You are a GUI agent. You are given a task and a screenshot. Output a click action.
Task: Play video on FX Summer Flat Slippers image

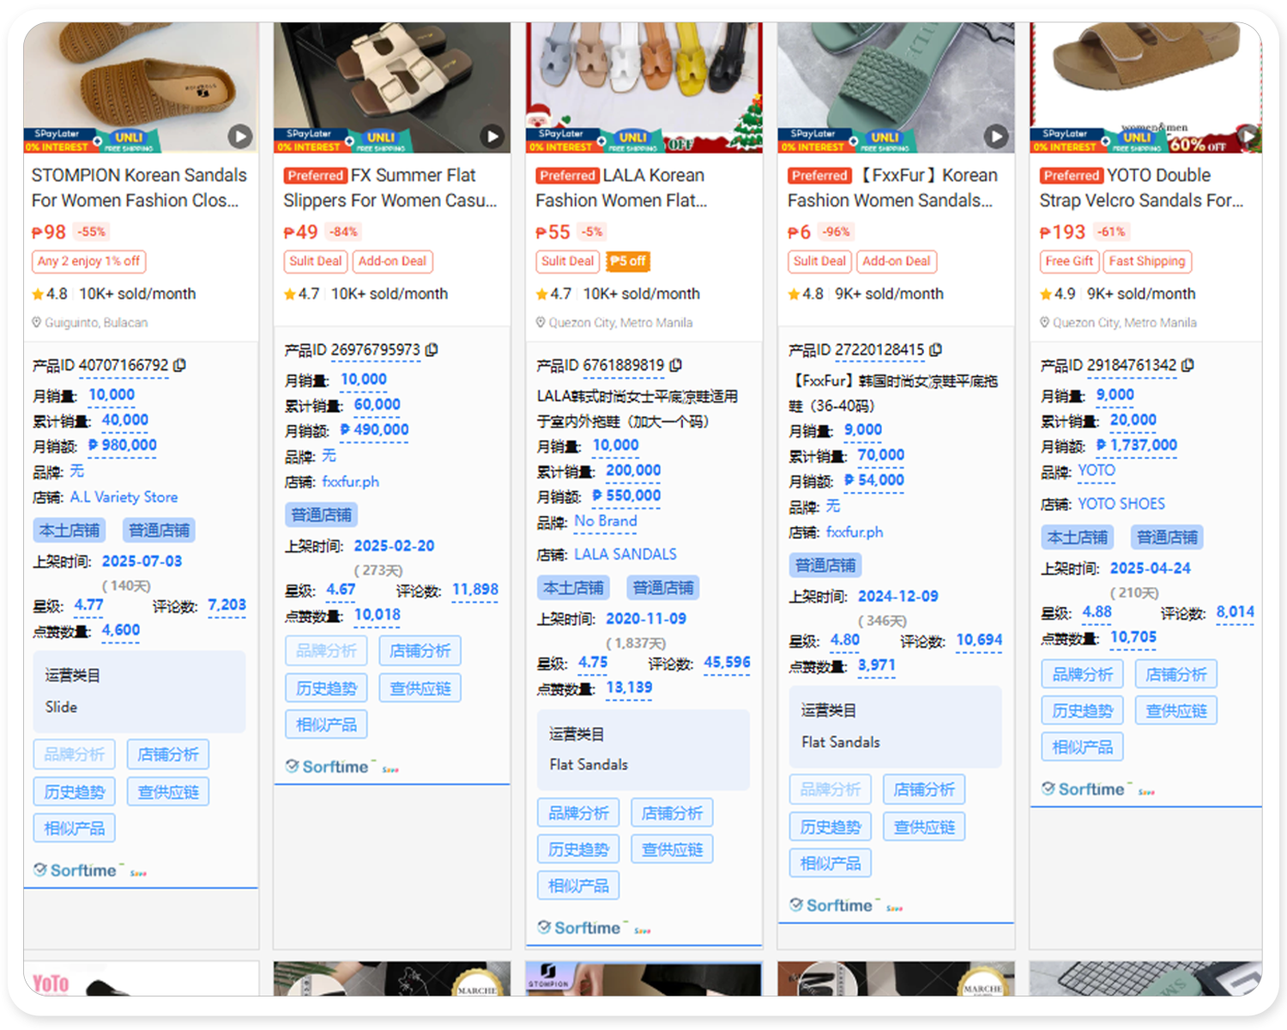(x=492, y=136)
